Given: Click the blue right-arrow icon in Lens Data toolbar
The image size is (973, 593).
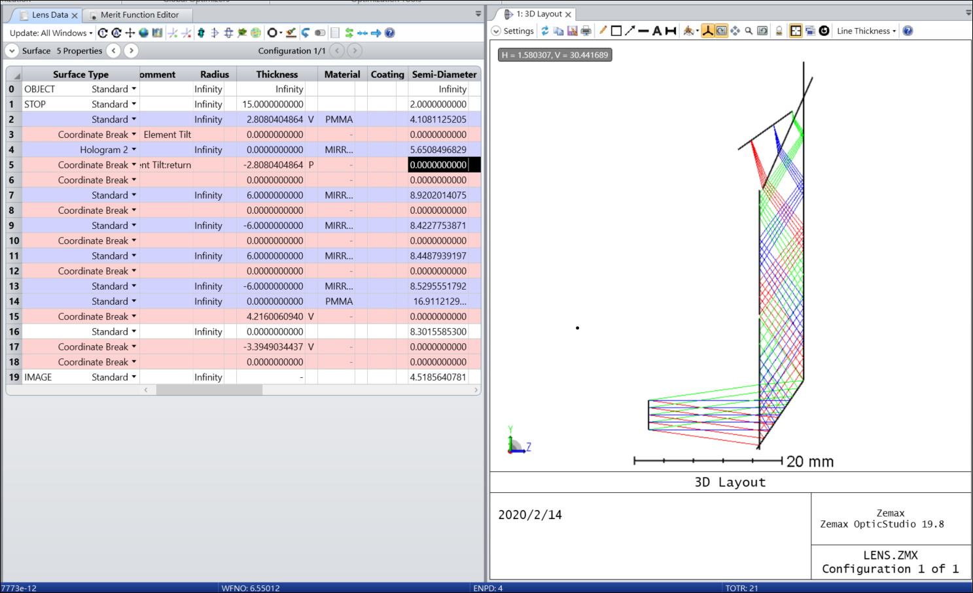Looking at the screenshot, I should pos(376,33).
